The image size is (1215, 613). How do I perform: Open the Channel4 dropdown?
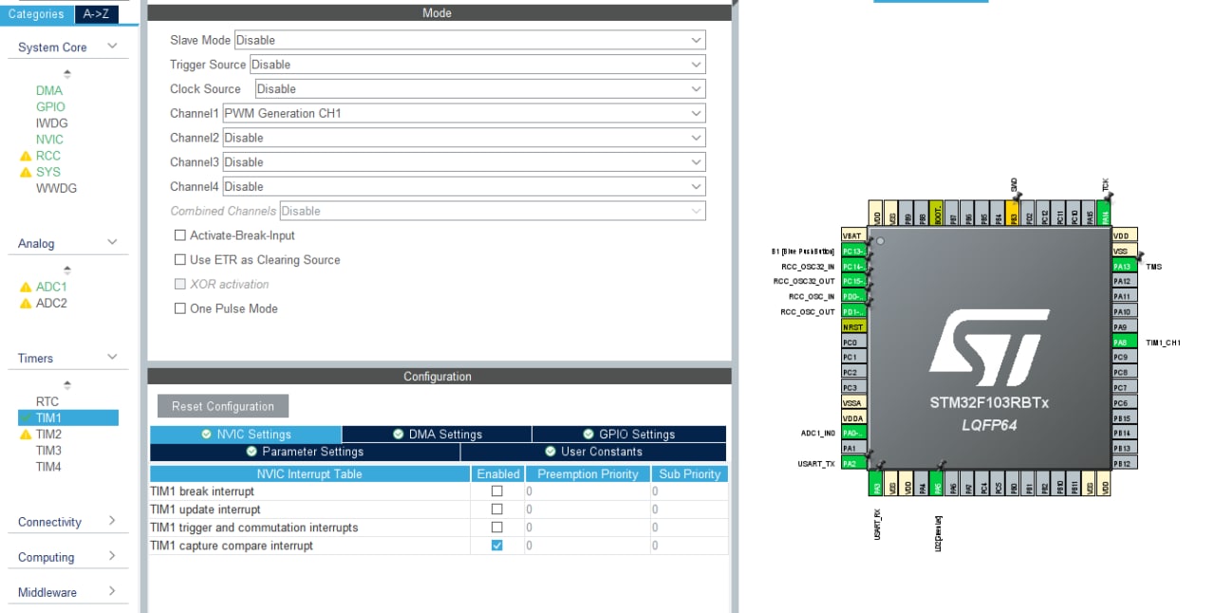464,187
